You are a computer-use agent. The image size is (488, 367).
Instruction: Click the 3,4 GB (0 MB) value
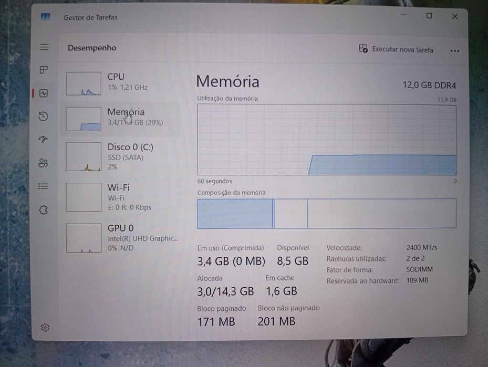point(231,261)
